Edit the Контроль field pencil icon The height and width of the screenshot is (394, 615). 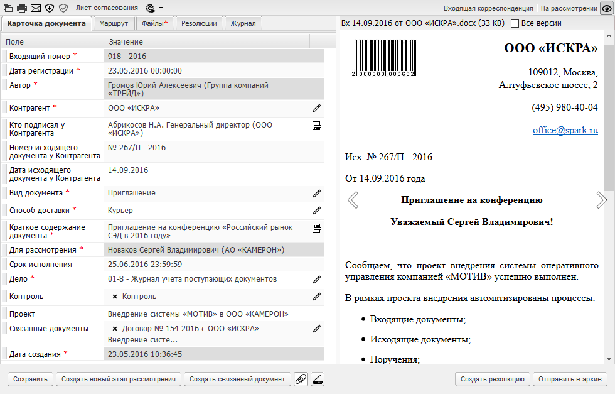(317, 297)
